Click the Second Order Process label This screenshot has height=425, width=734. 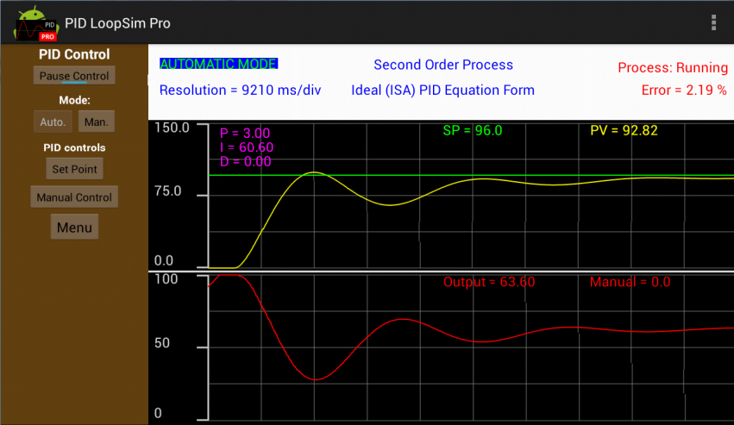443,65
